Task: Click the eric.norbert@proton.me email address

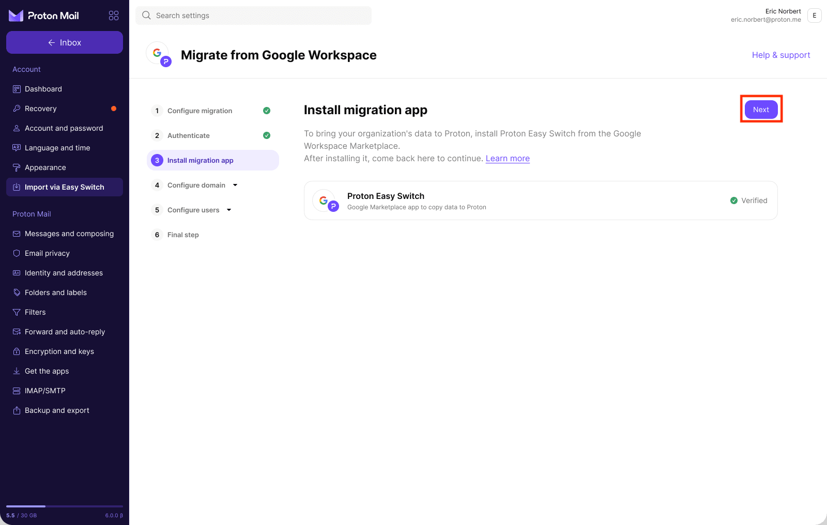Action: click(x=766, y=20)
